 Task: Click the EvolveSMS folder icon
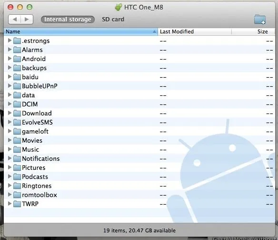pos(17,122)
